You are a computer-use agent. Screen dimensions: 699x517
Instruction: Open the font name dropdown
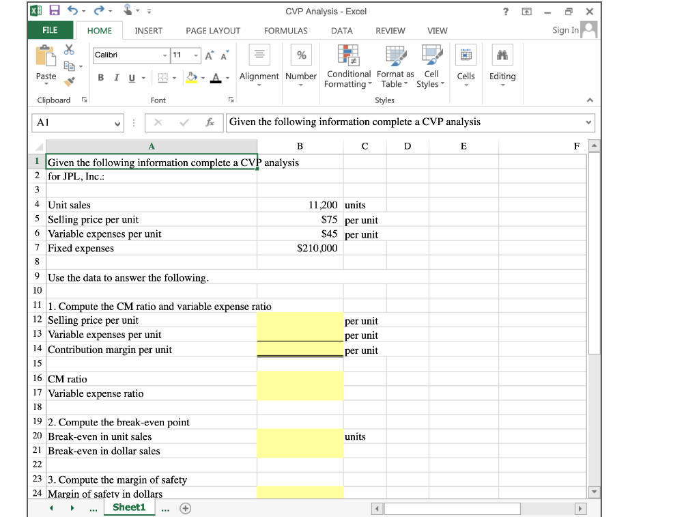coord(164,55)
